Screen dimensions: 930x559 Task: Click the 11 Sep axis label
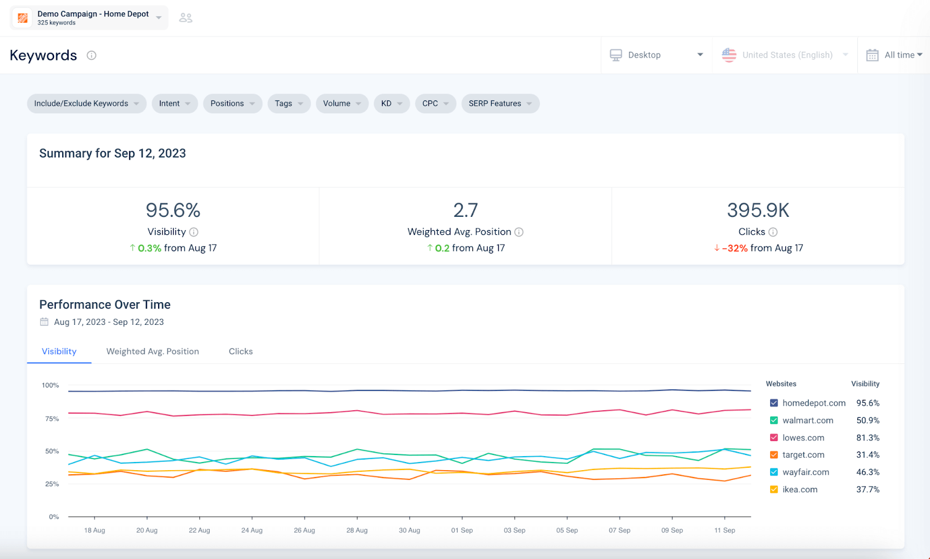tap(725, 531)
